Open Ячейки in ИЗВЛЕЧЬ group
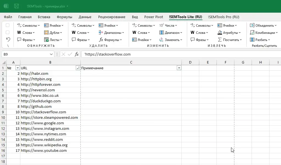Image resolution: width=281 pixels, height=165 pixels. 227,26
